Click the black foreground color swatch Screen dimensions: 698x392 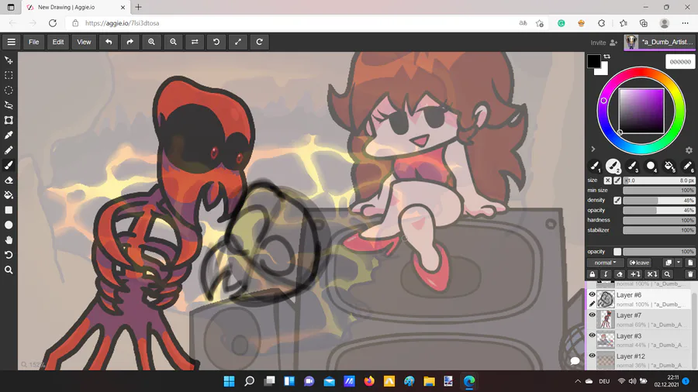point(593,61)
